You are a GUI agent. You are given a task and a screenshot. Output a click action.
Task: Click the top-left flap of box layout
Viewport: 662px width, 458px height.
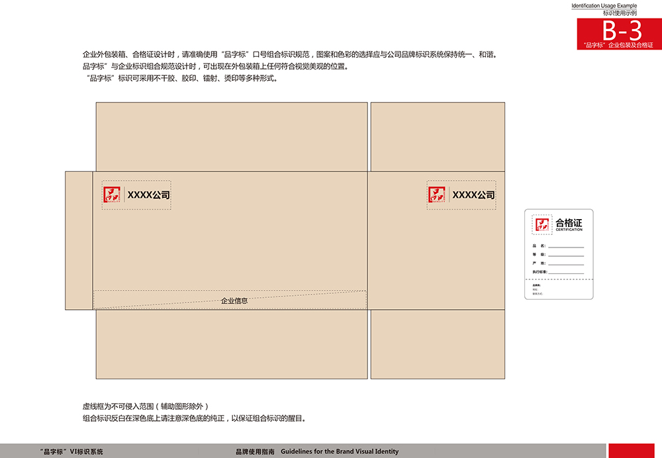(x=232, y=136)
